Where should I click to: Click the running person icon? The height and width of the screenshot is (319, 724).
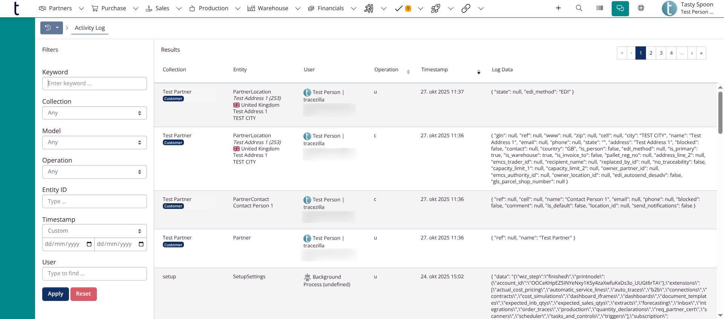click(369, 8)
